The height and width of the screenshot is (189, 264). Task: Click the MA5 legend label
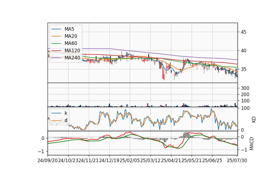(69, 29)
